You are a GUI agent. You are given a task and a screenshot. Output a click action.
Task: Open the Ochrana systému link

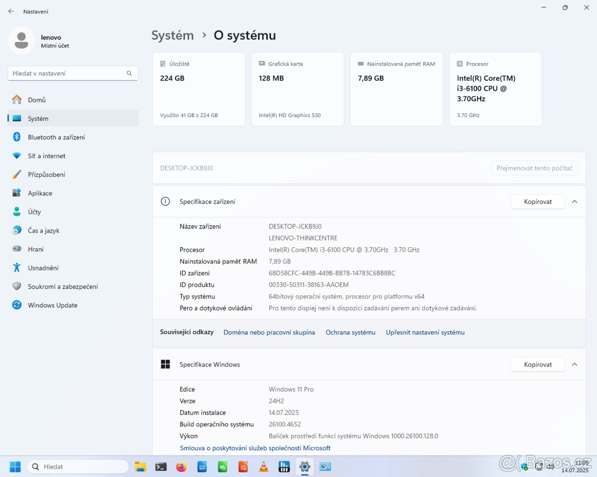point(350,332)
